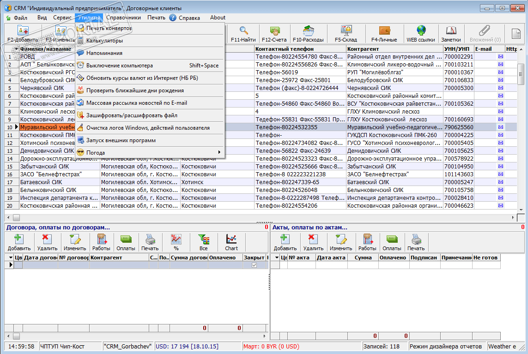Screen dimensions: 528x354
Task: Select row ЗАСО "Белнефтестрах" in clients list
Action: click(50, 174)
